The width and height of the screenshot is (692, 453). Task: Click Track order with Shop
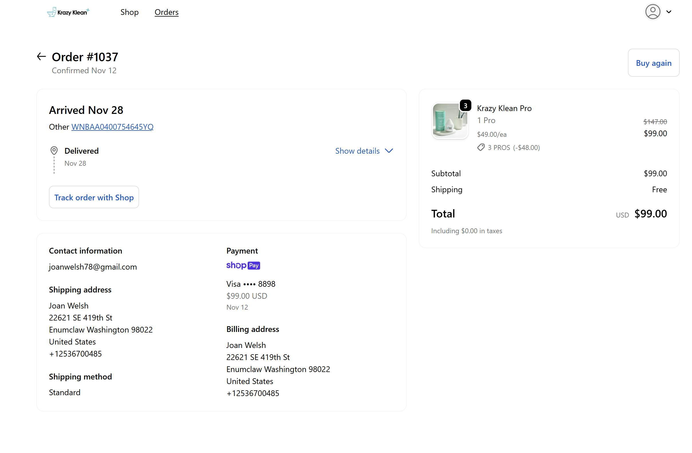(x=94, y=197)
